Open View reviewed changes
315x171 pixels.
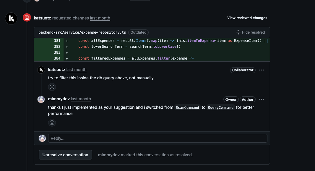coord(247,18)
